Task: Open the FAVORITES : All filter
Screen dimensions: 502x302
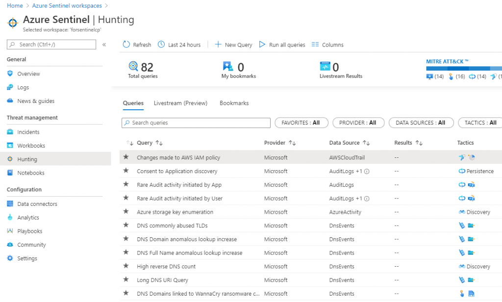Action: [301, 123]
